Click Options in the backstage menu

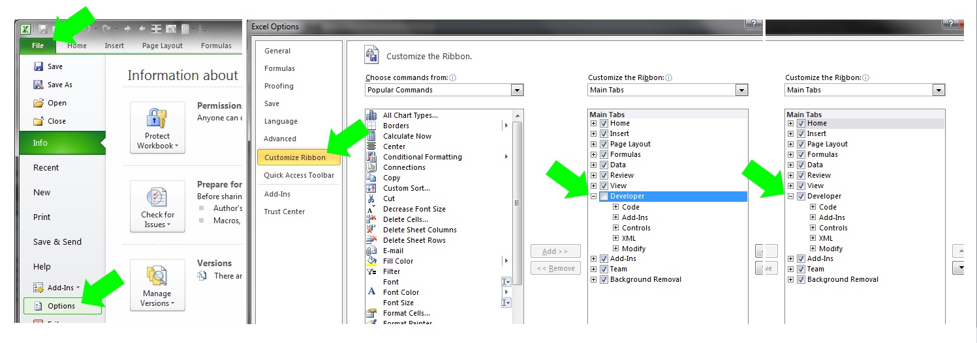tap(62, 306)
